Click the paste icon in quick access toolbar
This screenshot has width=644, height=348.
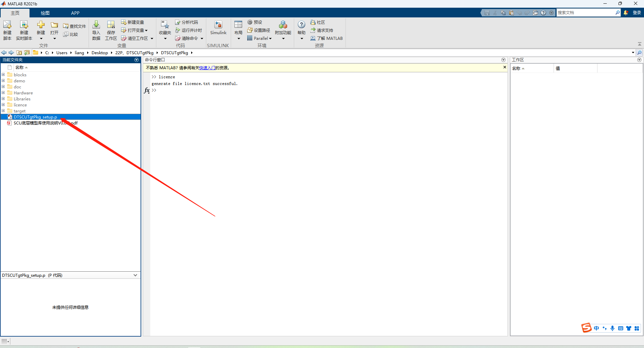pyautogui.click(x=511, y=13)
